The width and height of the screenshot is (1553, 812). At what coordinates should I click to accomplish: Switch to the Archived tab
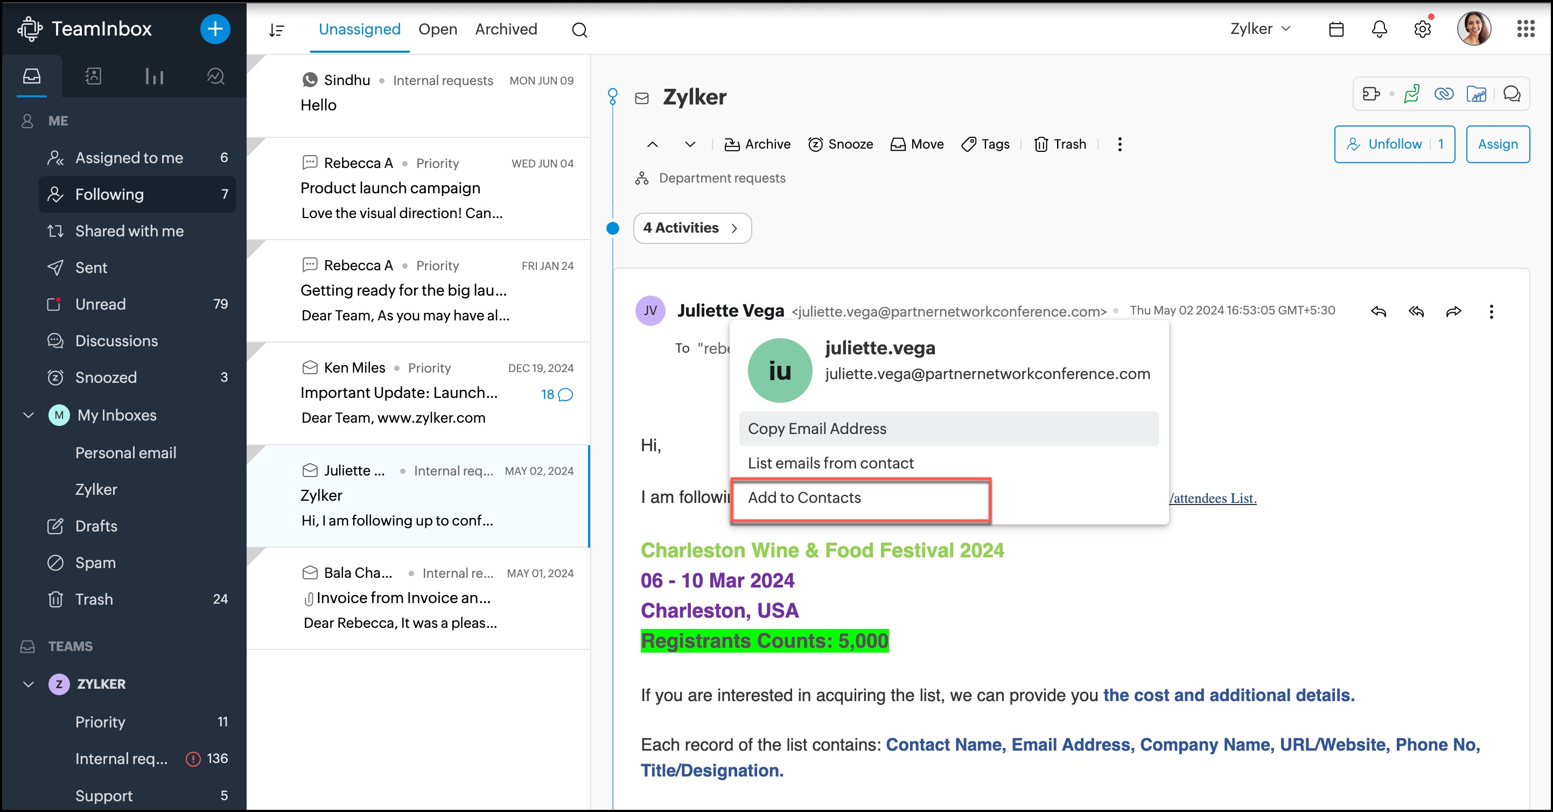pos(506,29)
